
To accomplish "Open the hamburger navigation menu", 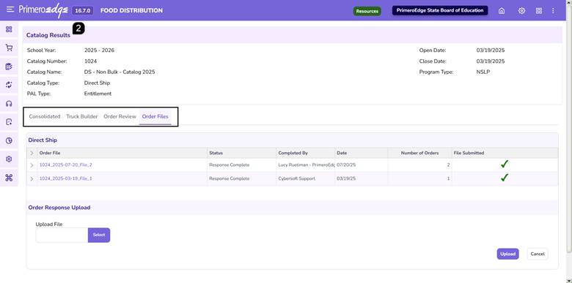I will (x=10, y=10).
